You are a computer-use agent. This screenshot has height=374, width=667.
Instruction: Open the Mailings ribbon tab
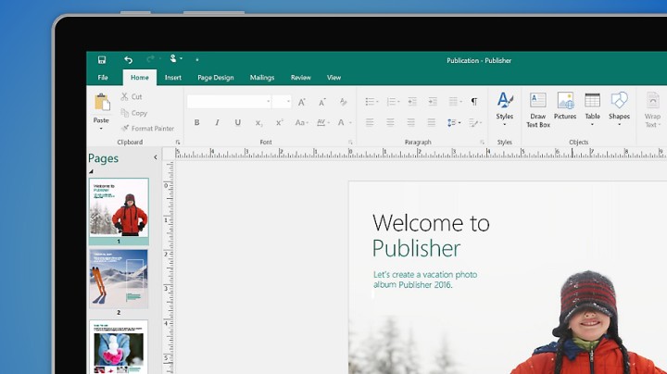pos(262,78)
